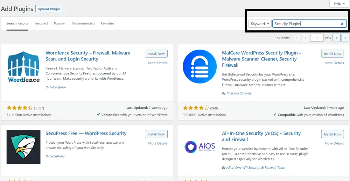The image size is (350, 181).
Task: Open the MalCare WordPress Security title link
Action: pos(261,59)
